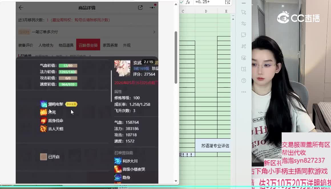Click the 戕身伐命 skill icon
This screenshot has width=331, height=189.
tap(43, 121)
